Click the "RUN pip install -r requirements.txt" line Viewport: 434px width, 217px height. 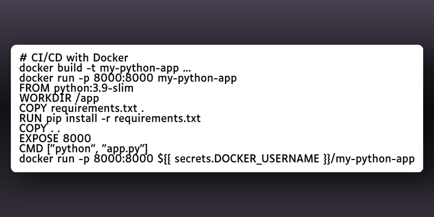tap(110, 118)
